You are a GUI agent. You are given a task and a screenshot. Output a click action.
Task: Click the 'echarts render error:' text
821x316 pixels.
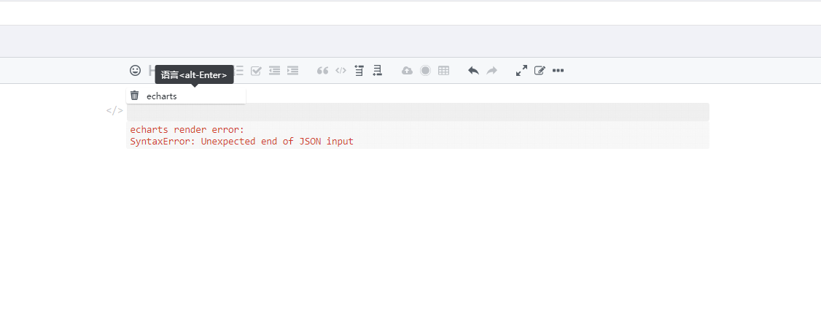pos(187,129)
